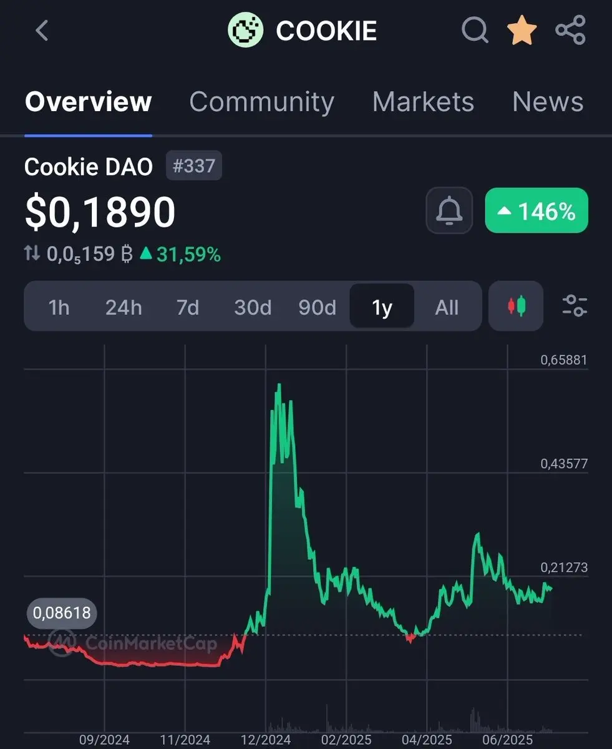The image size is (612, 749).
Task: Tap the 12/2024 date label
Action: click(x=266, y=740)
